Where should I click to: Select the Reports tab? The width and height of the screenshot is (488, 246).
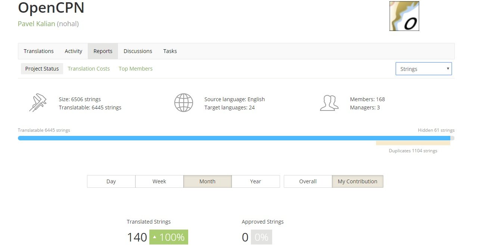103,51
